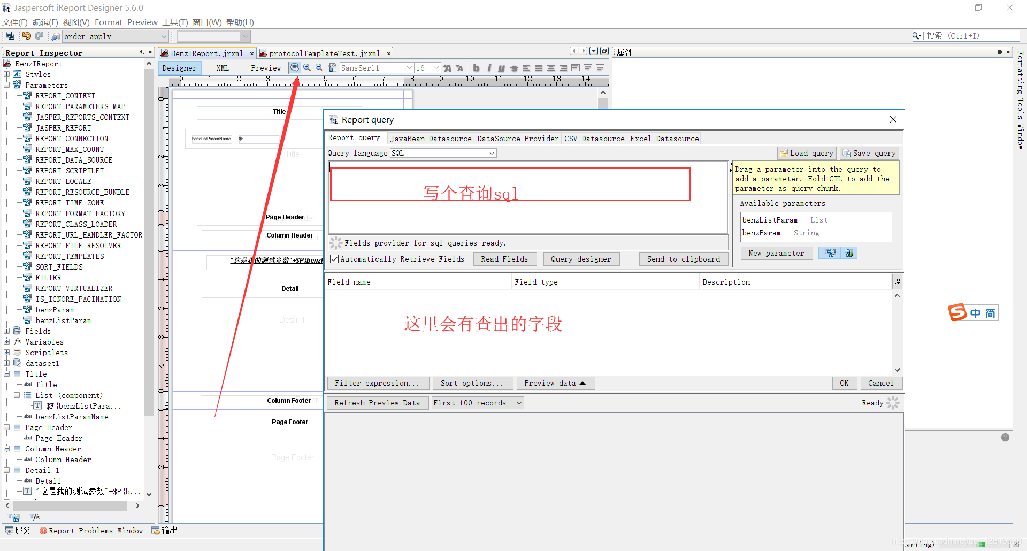Click the New parameter button
Image resolution: width=1027 pixels, height=551 pixels.
(776, 253)
